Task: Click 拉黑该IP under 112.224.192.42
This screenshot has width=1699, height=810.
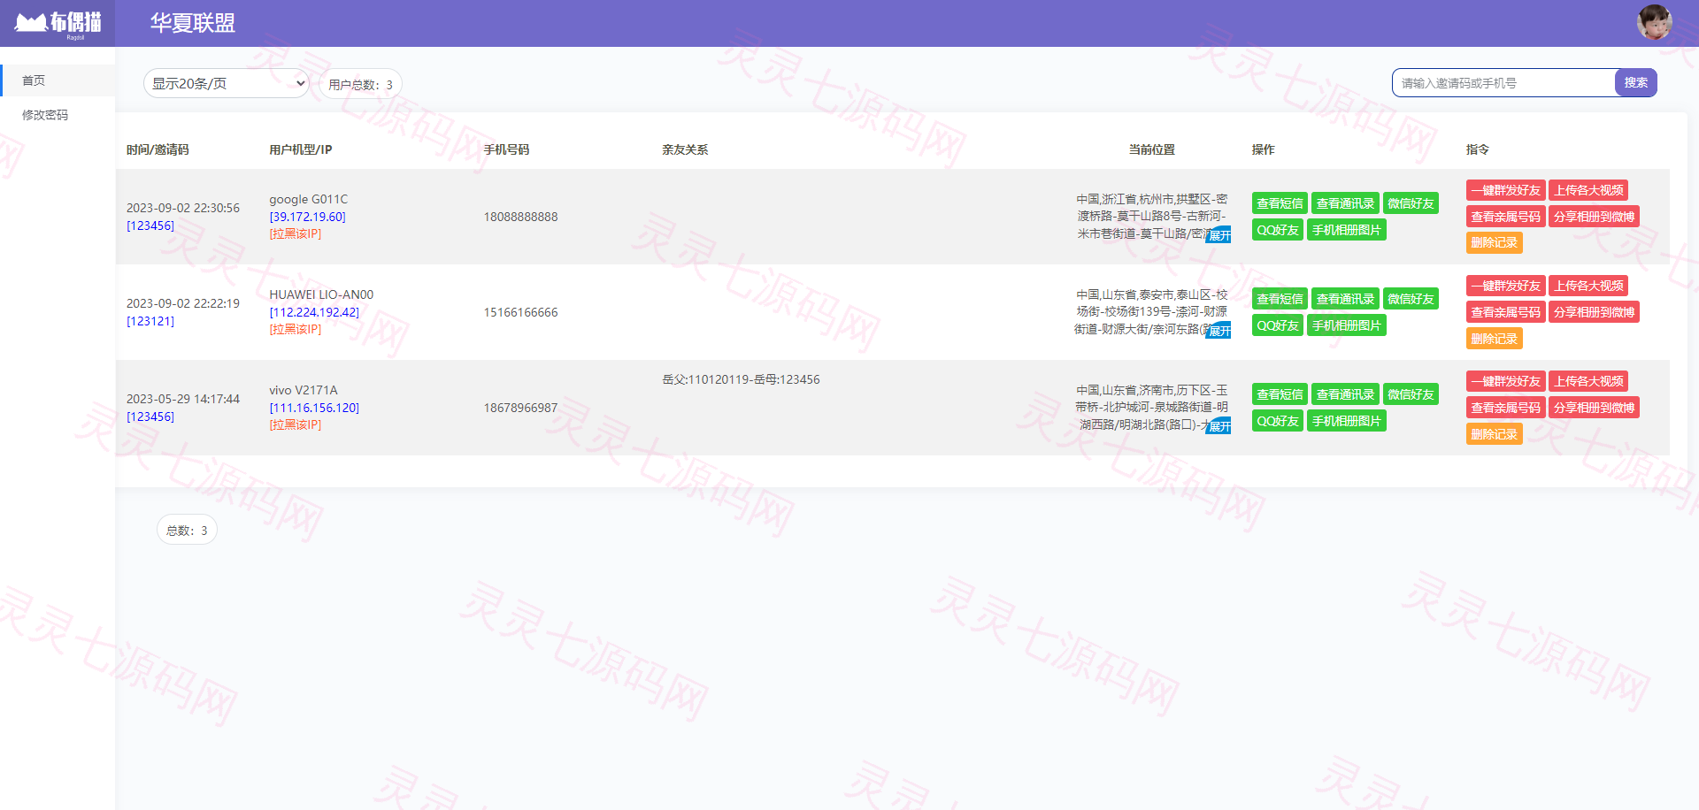Action: (296, 329)
